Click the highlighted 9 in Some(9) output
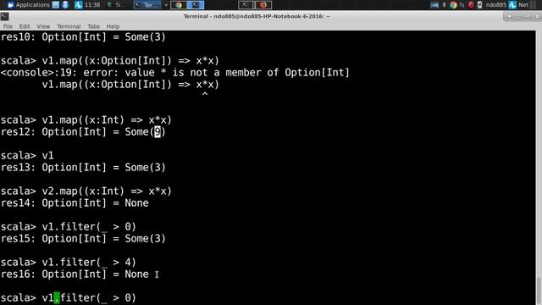The height and width of the screenshot is (305, 542). (158, 132)
